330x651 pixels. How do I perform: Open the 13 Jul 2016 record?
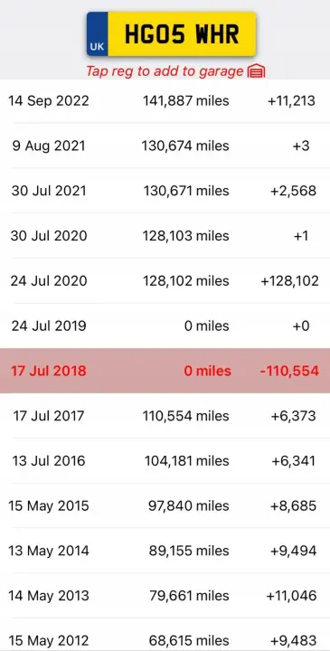point(165,461)
